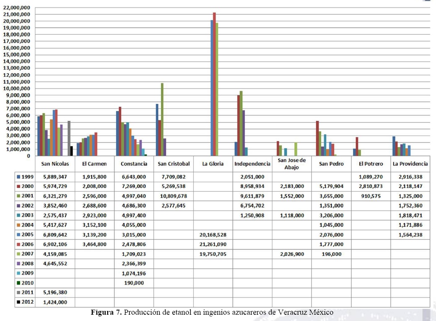The height and width of the screenshot is (321, 436).
Task: Select the La Gloria column header
Action: point(213,164)
